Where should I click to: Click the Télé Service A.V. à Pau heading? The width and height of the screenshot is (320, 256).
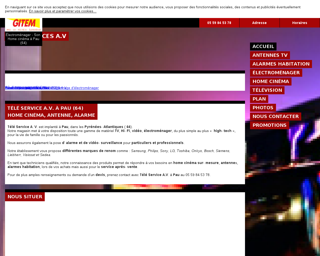[x=45, y=108]
